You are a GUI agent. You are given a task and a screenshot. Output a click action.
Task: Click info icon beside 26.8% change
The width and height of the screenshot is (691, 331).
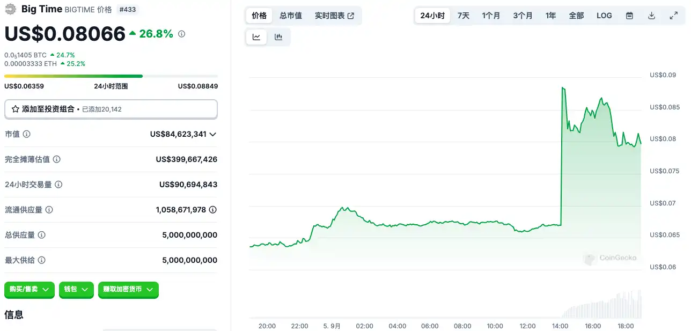point(181,34)
